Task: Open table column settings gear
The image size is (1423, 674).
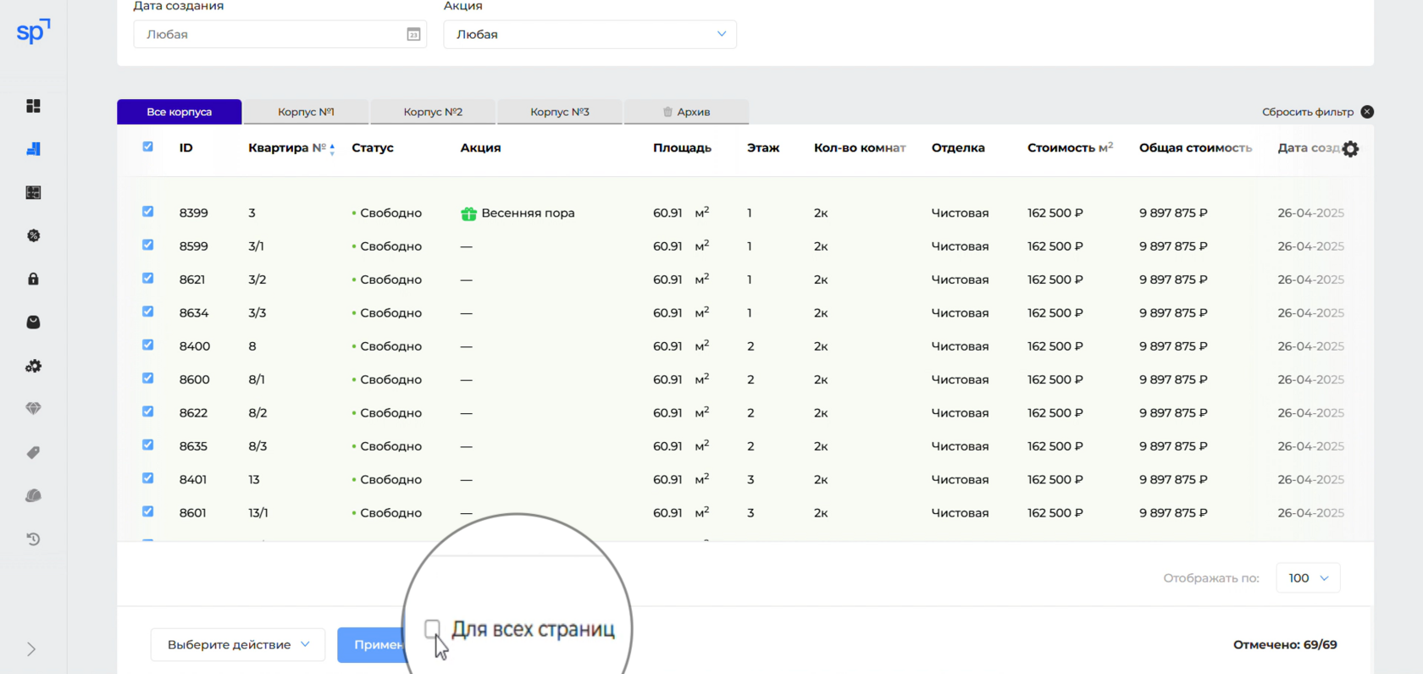Action: (1350, 149)
